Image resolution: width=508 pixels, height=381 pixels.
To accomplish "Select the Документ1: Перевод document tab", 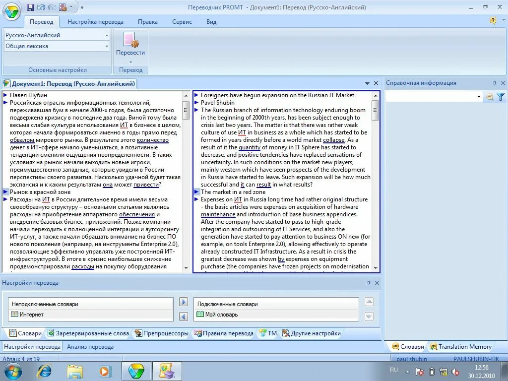I will pyautogui.click(x=70, y=83).
